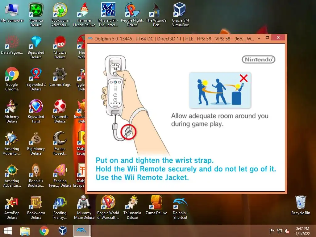Click the Nintendo logo in game screen
The width and height of the screenshot is (316, 237).
tap(258, 60)
